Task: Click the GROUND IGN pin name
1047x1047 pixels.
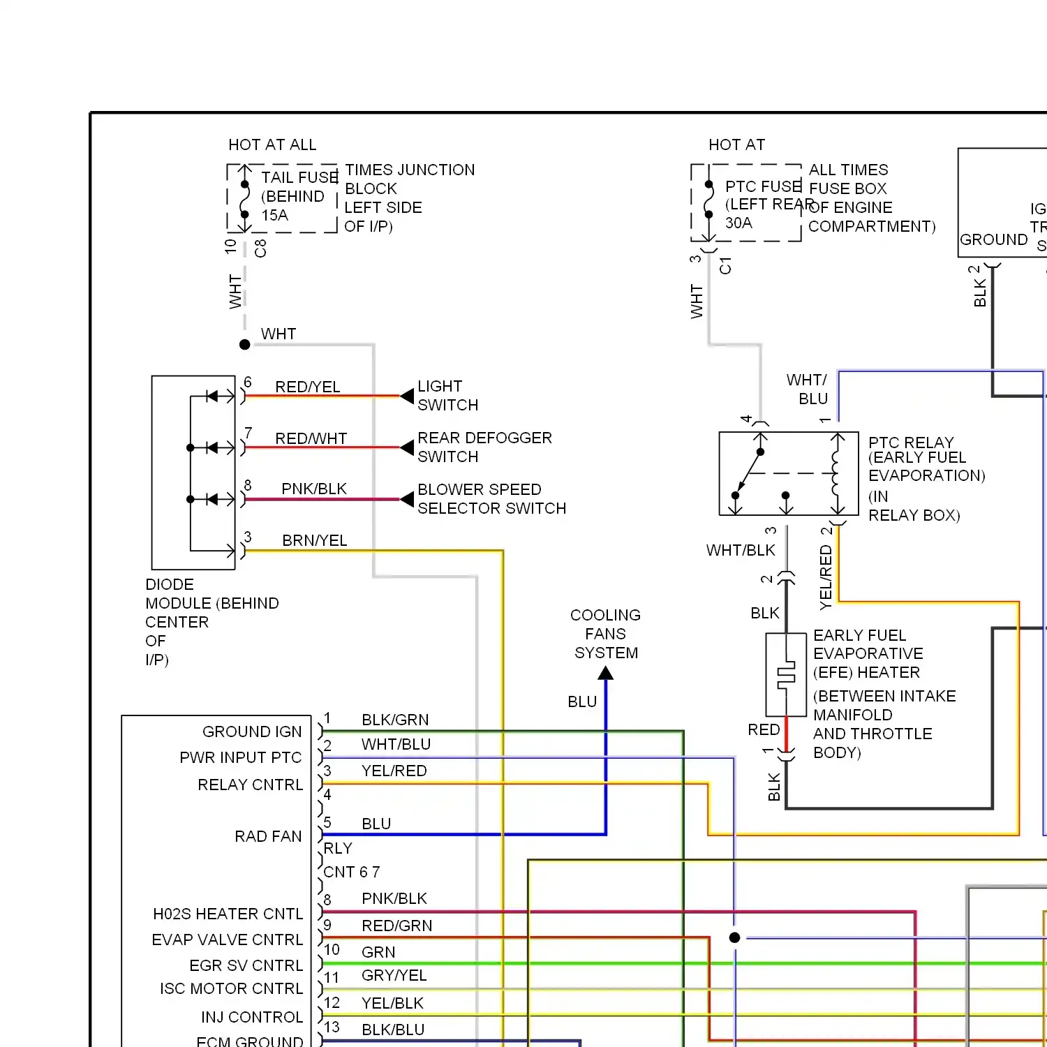Action: tap(252, 732)
